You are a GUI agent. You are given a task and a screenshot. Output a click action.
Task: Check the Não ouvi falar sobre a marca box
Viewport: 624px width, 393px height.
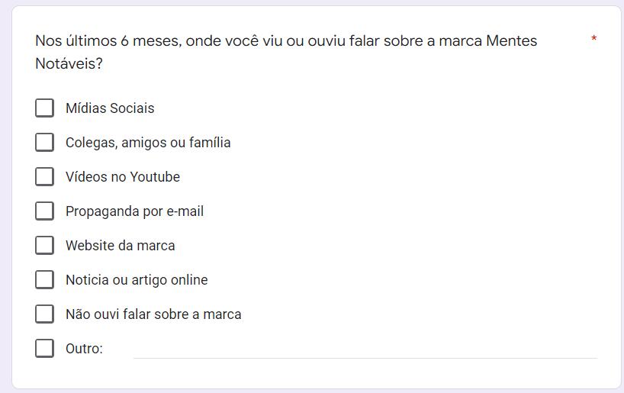(x=44, y=314)
